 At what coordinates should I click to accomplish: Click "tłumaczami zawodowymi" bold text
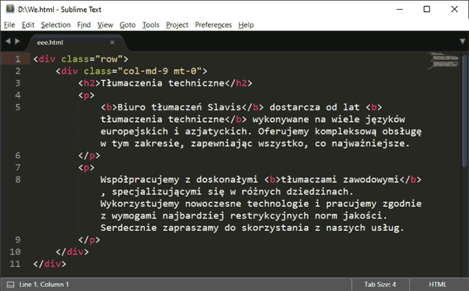340,180
